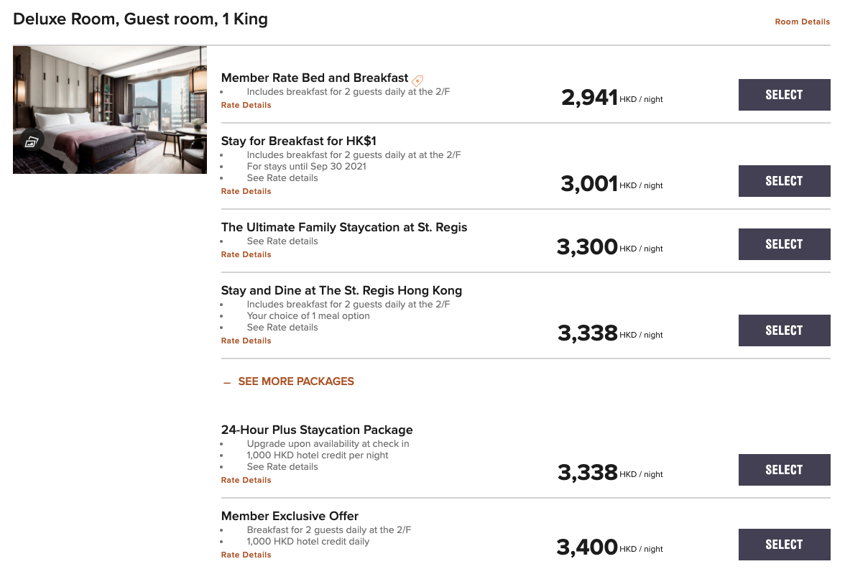Select Stay and Dine rate
Image resolution: width=845 pixels, height=569 pixels.
[784, 330]
